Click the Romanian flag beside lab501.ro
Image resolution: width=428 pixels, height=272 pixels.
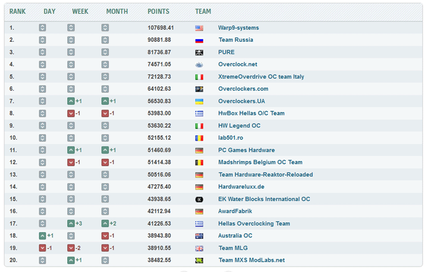tap(199, 138)
